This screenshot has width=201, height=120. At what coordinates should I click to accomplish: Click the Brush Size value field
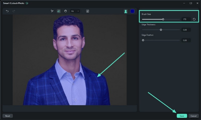click(186, 19)
